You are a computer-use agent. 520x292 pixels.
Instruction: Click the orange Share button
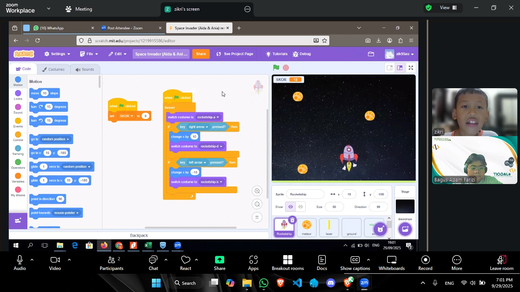point(201,54)
